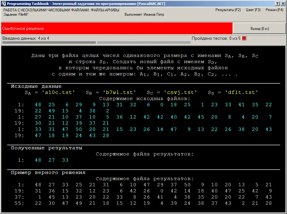Click the Введено данных: 4 из 4 label

(x=26, y=38)
